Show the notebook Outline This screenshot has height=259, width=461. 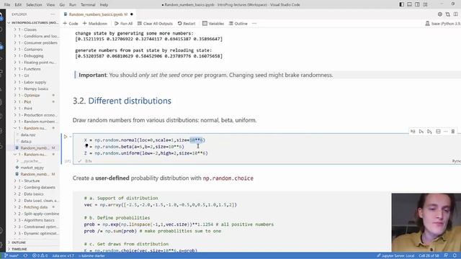pyautogui.click(x=238, y=24)
